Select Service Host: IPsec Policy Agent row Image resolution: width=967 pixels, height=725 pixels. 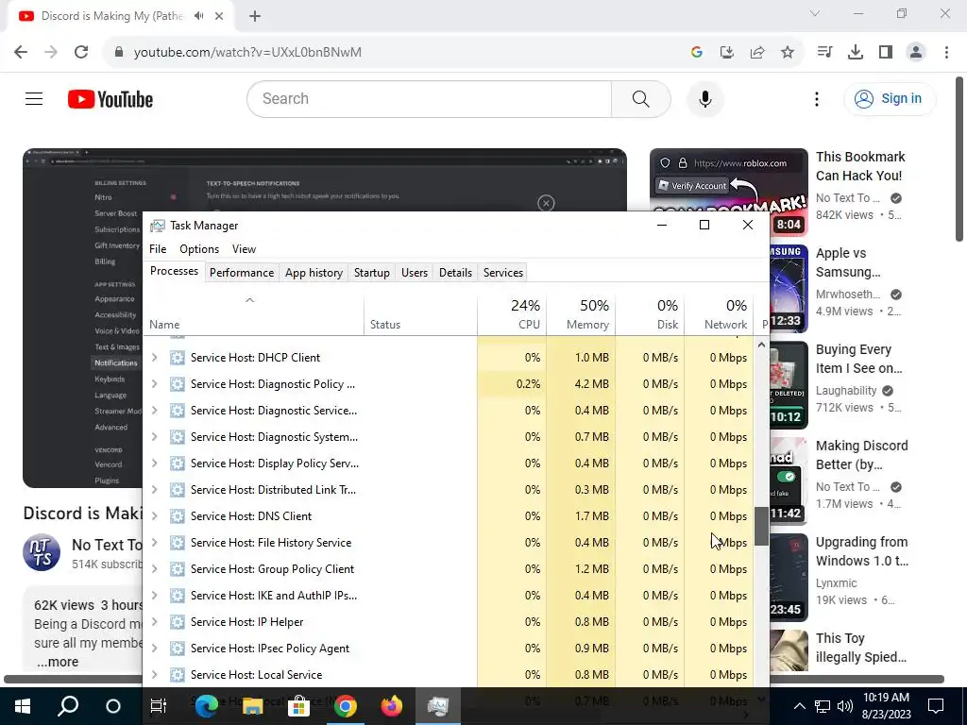[449, 649]
